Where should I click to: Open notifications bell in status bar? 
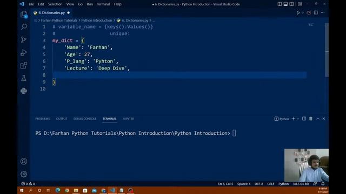tap(323, 184)
